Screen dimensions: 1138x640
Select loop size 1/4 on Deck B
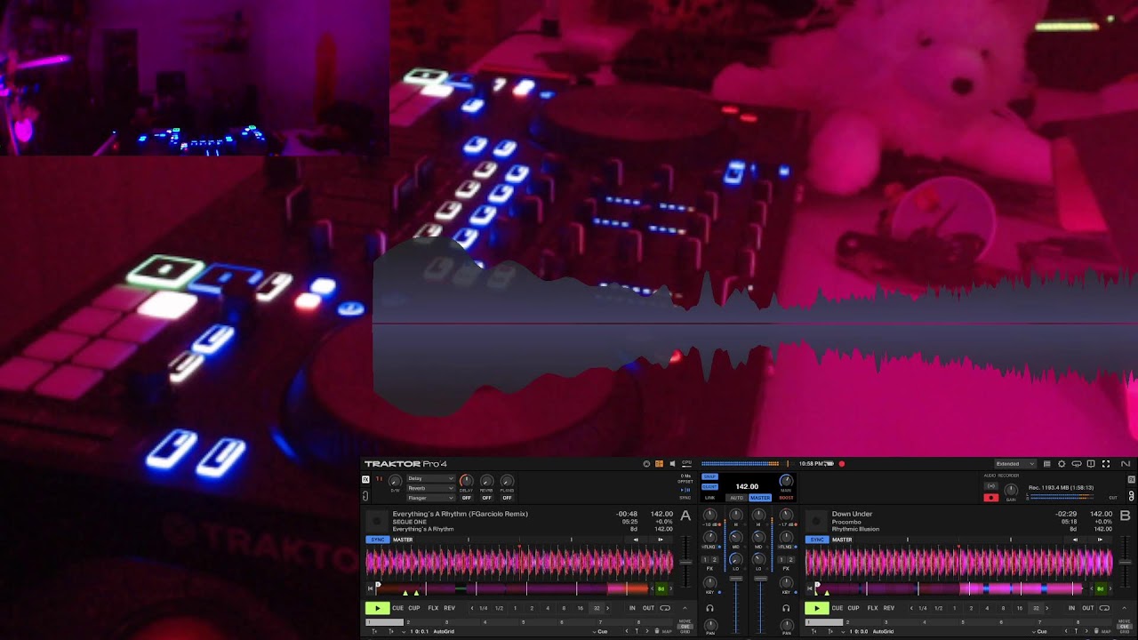923,608
